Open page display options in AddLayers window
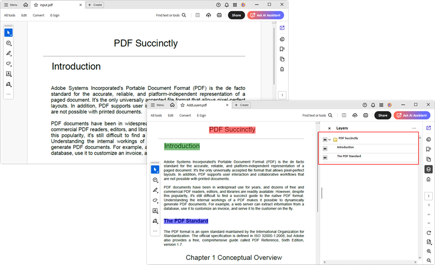Viewport: 435px width, 265px height. [429, 242]
